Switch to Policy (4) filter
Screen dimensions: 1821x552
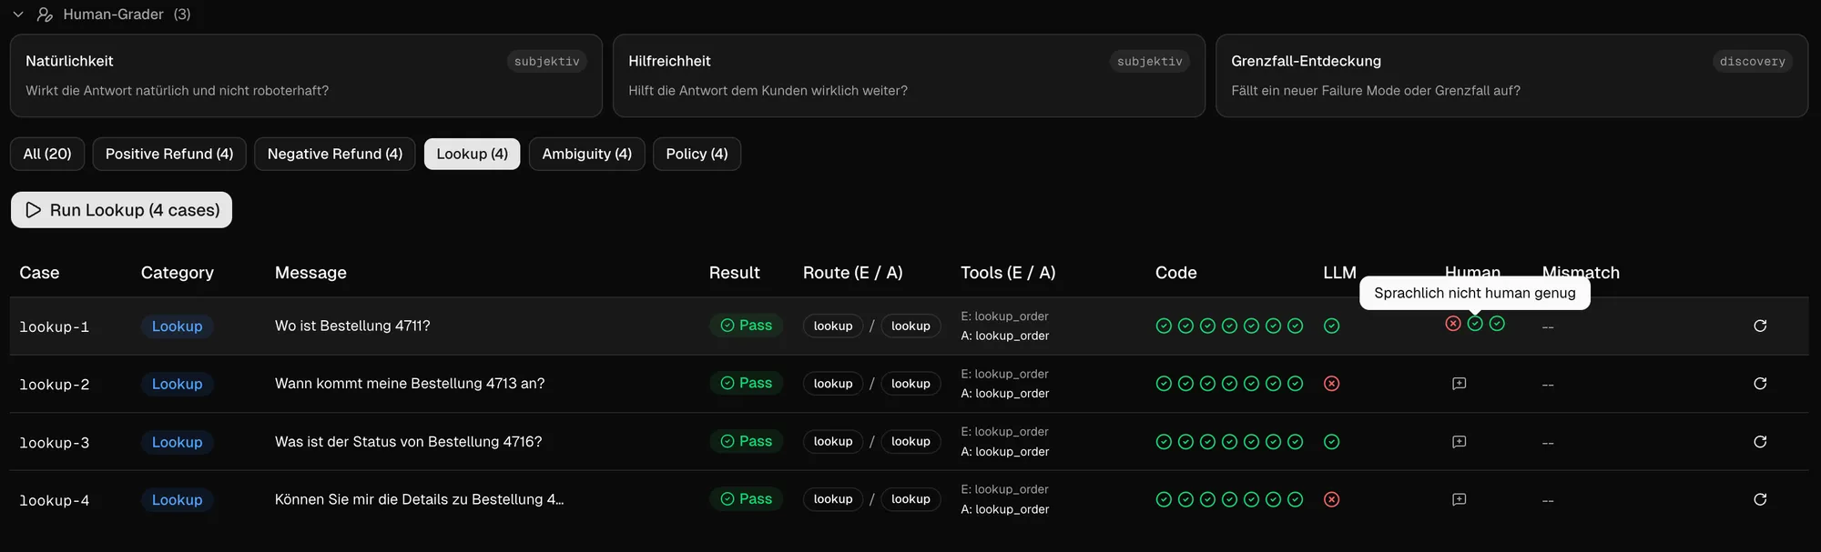click(697, 154)
